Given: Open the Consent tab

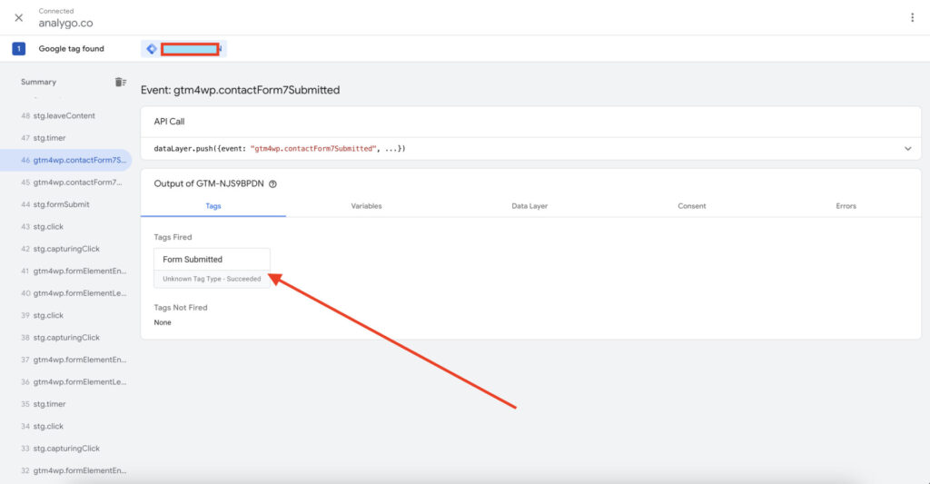Looking at the screenshot, I should [691, 206].
